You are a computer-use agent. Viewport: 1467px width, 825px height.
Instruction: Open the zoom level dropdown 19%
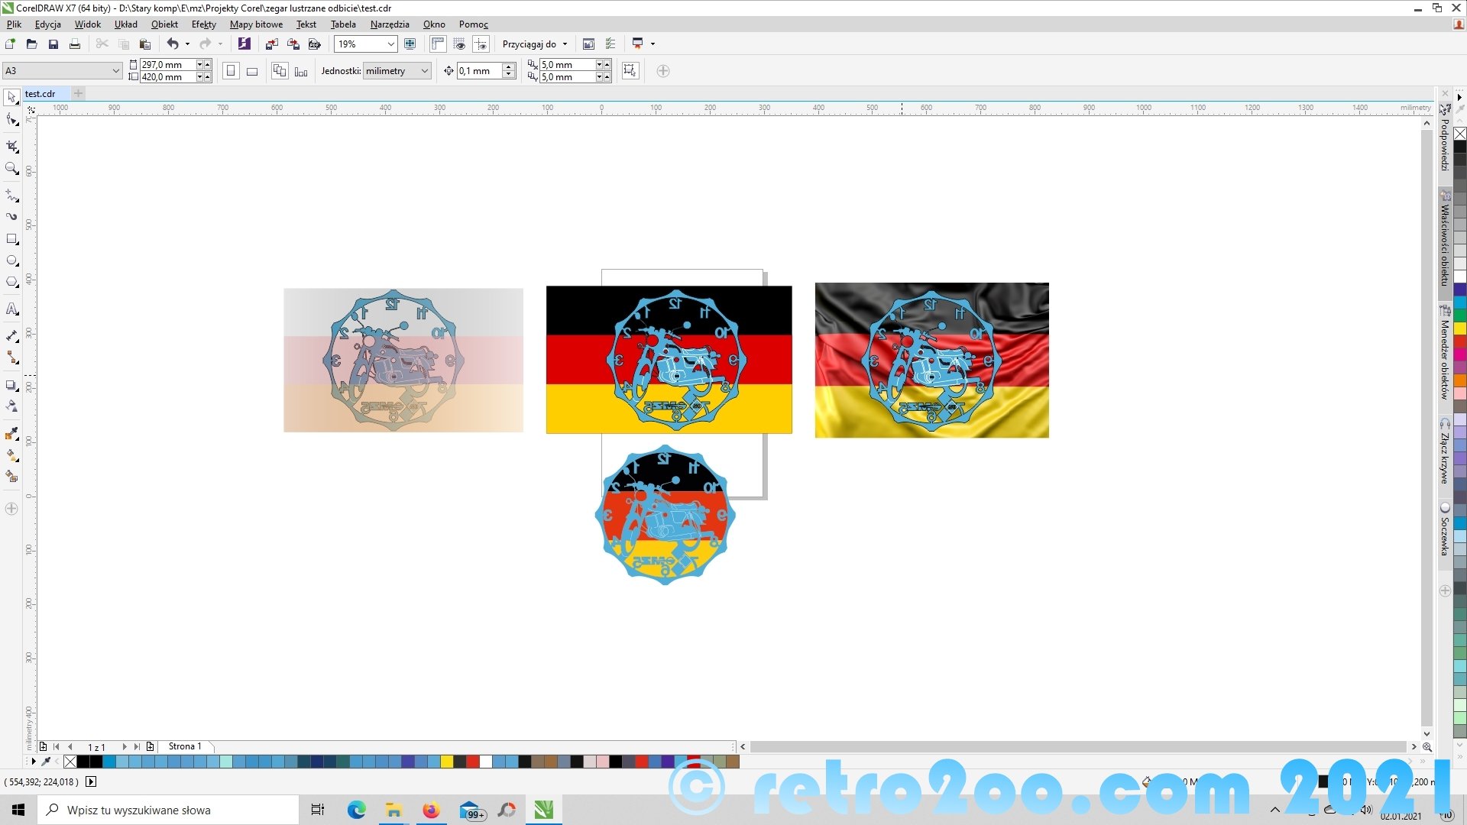390,44
